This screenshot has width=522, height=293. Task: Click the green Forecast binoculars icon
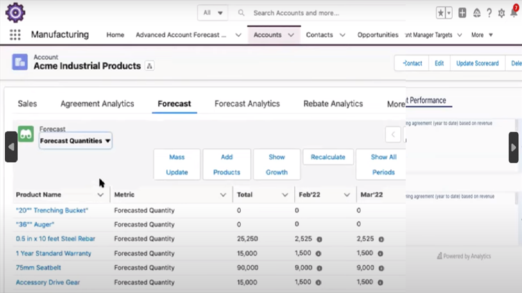pos(26,134)
